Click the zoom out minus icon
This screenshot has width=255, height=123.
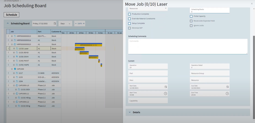[x=75, y=24]
